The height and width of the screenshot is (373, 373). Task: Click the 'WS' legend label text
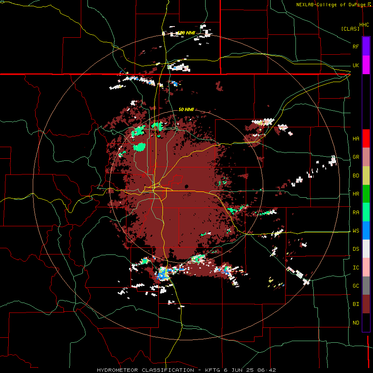click(356, 231)
